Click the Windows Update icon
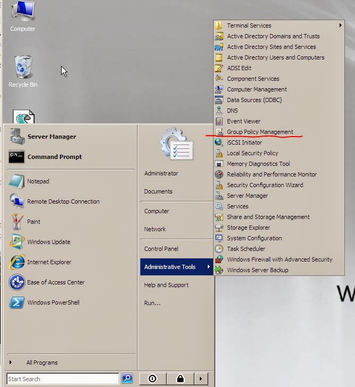355x387 pixels. pyautogui.click(x=17, y=242)
